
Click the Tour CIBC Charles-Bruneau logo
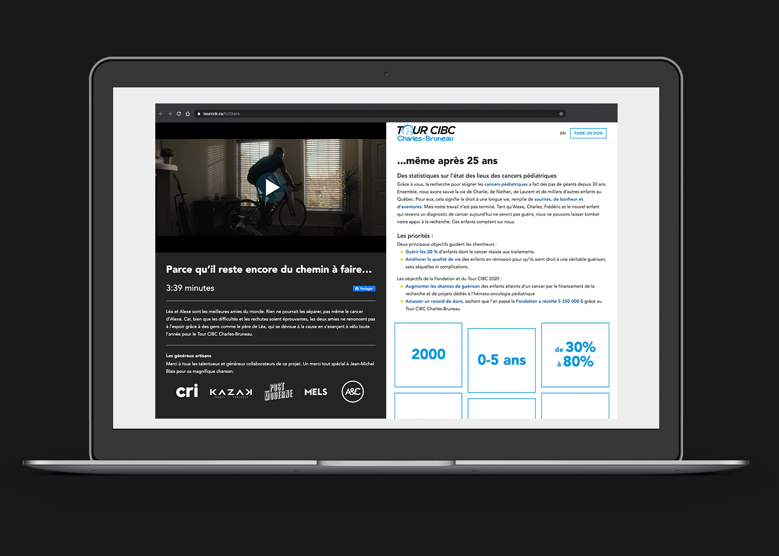(426, 133)
